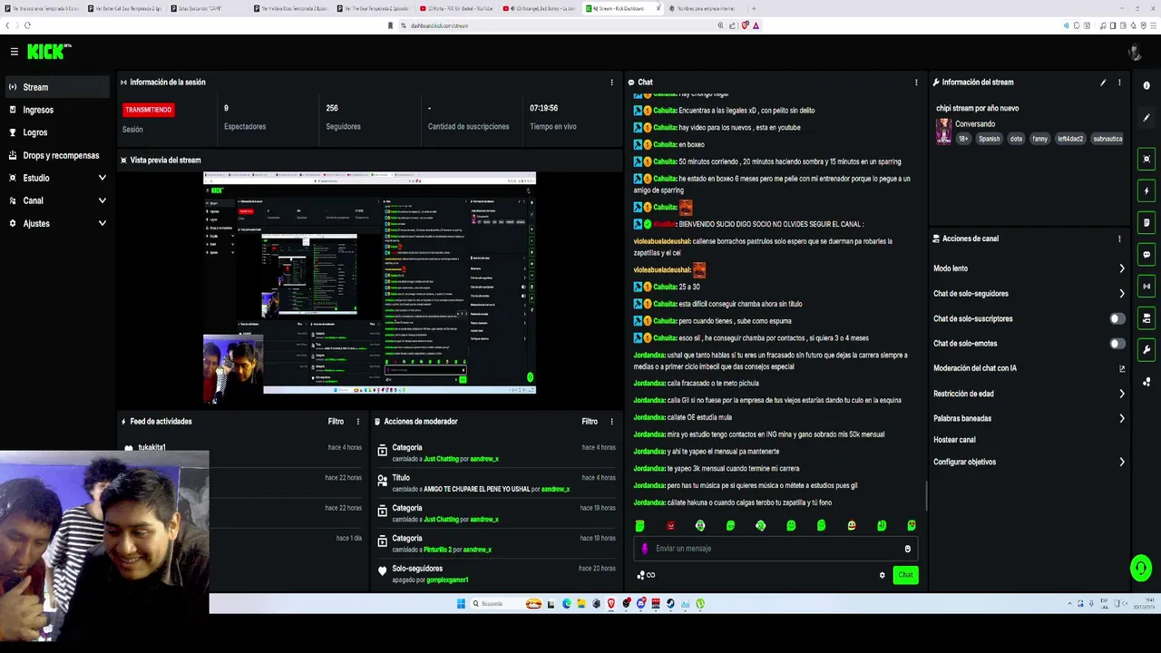This screenshot has width=1161, height=653.
Task: Toggle the channel actions widget icon in the sidebar
Action: [1146, 318]
